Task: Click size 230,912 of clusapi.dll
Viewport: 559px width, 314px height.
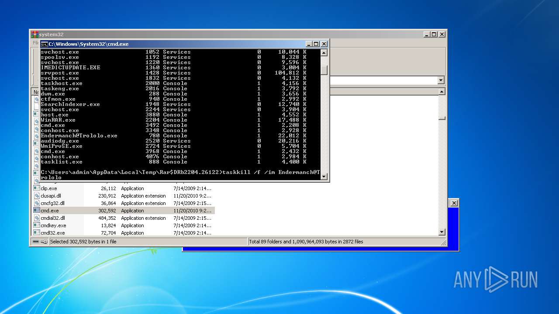Action: [x=107, y=196]
